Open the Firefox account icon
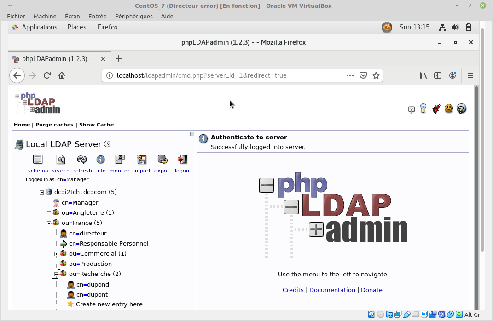 click(x=452, y=75)
